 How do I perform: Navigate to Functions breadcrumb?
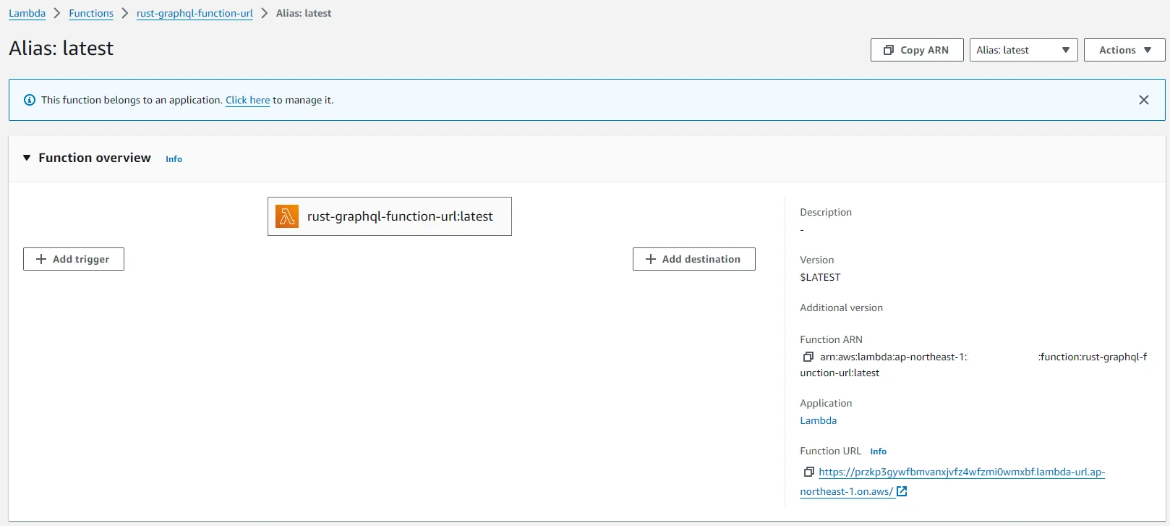click(91, 13)
